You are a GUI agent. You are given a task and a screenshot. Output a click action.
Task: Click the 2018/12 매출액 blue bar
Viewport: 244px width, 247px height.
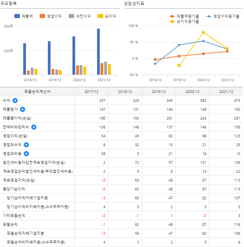[25, 59]
